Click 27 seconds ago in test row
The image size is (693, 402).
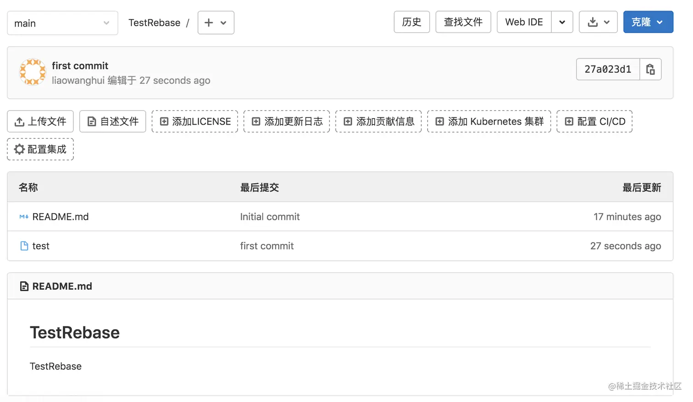coord(626,246)
